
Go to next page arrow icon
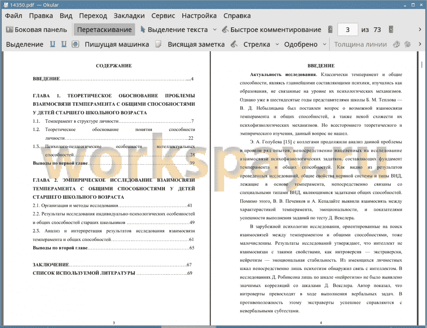(x=391, y=30)
